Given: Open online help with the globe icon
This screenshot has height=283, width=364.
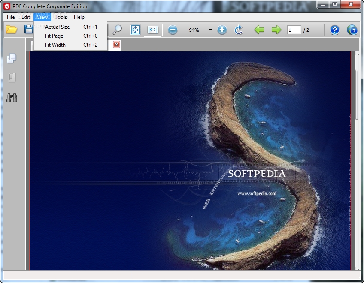Looking at the screenshot, I should [x=352, y=30].
